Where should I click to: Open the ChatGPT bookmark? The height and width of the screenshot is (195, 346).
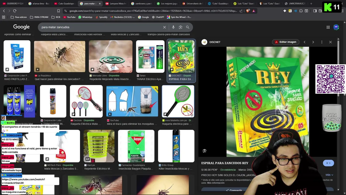(158, 17)
